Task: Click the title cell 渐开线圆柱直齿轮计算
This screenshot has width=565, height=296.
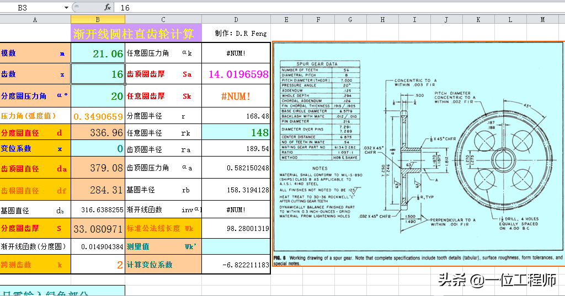Action: [136, 33]
